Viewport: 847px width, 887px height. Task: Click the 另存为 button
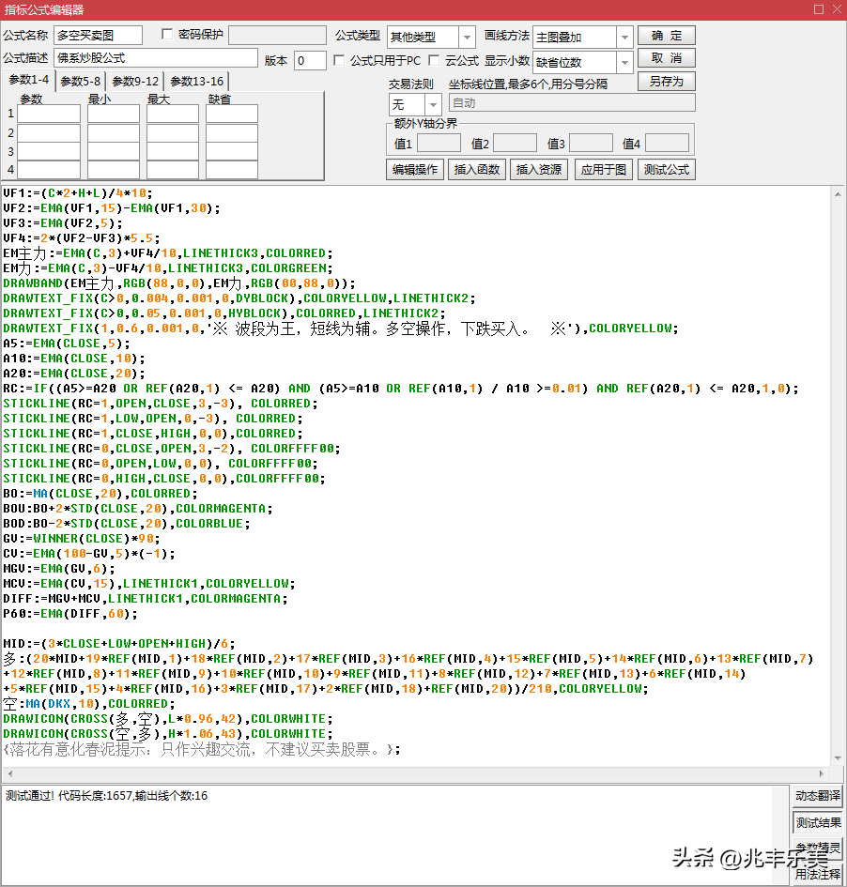pos(667,81)
